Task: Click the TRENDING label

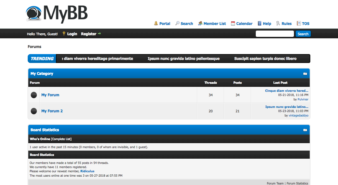Action: point(42,59)
